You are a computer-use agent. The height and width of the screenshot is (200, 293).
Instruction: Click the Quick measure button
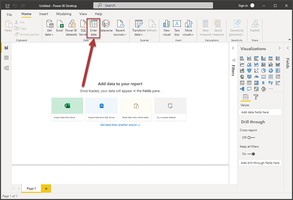[218, 28]
